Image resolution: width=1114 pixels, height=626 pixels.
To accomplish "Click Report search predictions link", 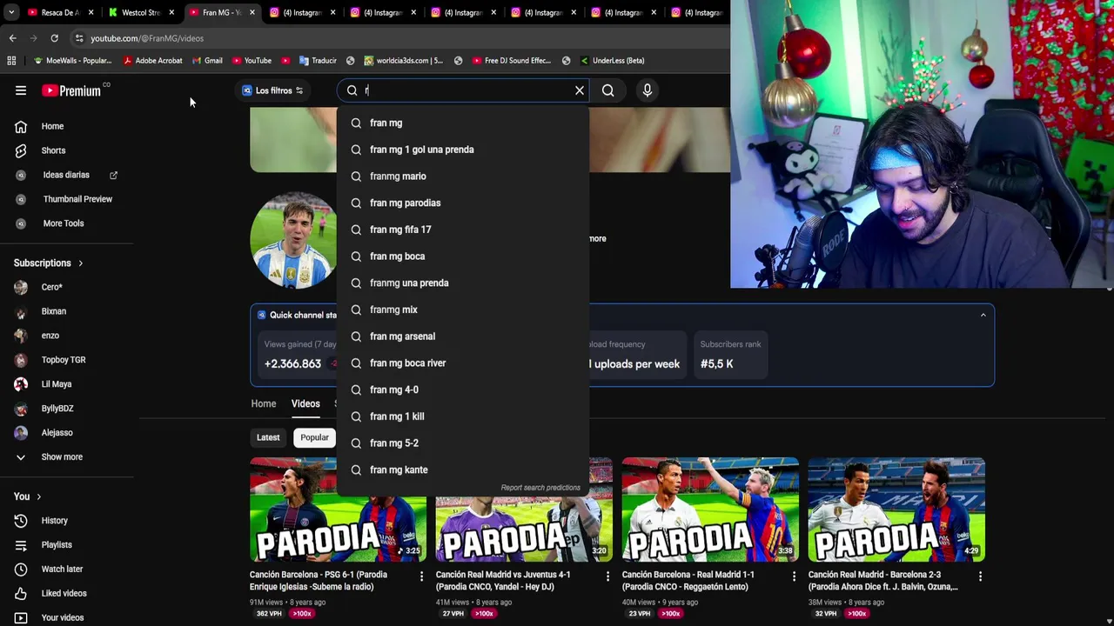I will pos(540,488).
